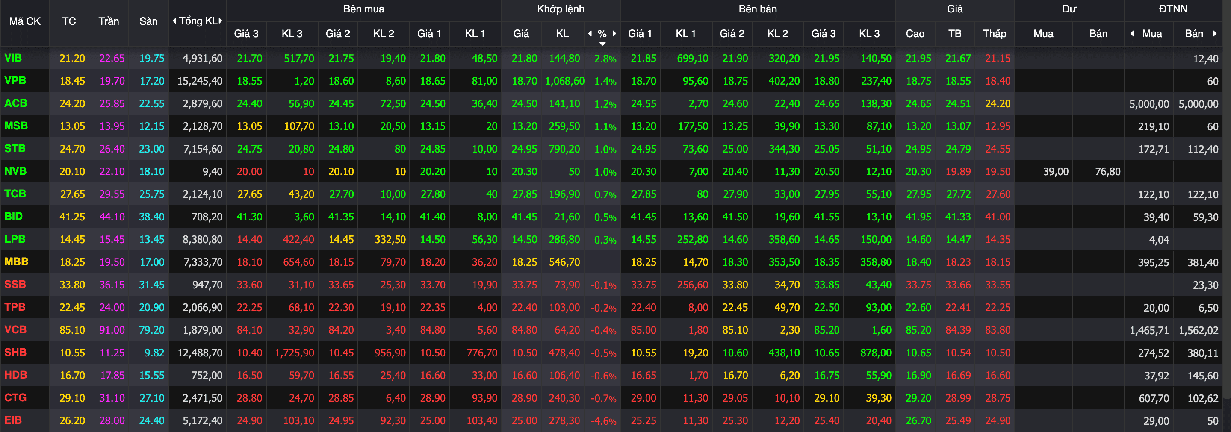Click CTG average price 28.99
The height and width of the screenshot is (432, 1231).
958,398
